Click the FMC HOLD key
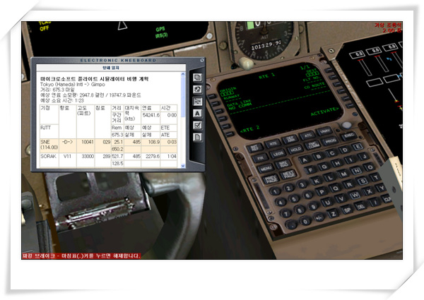Viewport: 424px width, 300px height. (x=295, y=150)
